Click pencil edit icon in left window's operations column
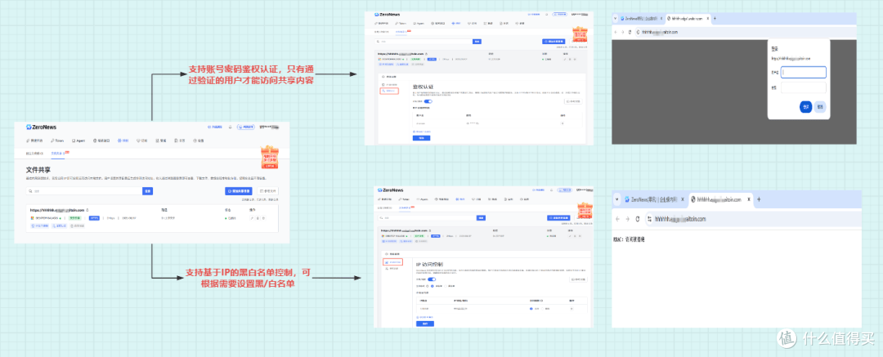The width and height of the screenshot is (883, 357). [x=252, y=218]
